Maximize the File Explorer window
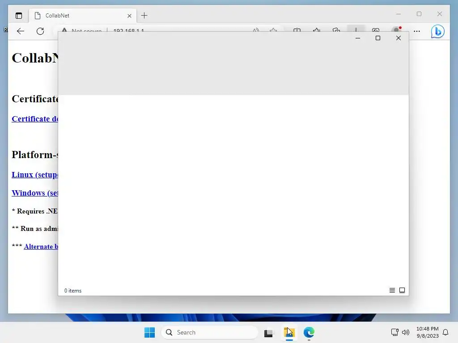Viewport: 458px width, 343px height. coord(377,38)
